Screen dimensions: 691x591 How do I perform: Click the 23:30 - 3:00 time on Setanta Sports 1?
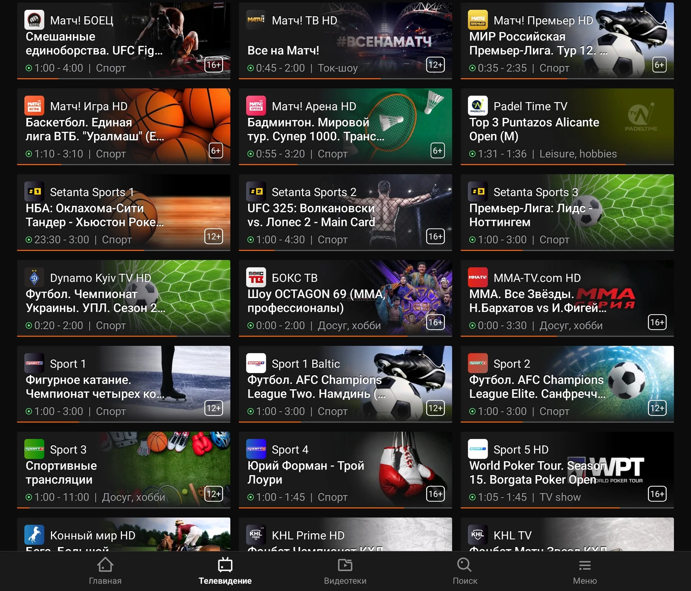[62, 240]
